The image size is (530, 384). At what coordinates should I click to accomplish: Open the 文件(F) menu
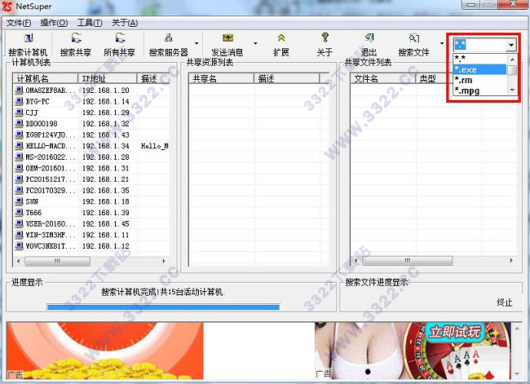(19, 23)
